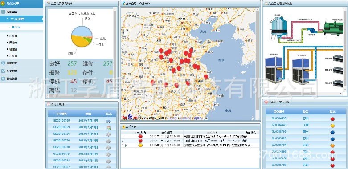Click the red map pin nearest the east coast

[x=206, y=77]
